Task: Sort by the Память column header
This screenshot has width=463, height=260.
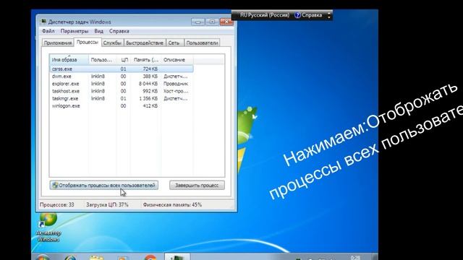Action: tap(145, 59)
